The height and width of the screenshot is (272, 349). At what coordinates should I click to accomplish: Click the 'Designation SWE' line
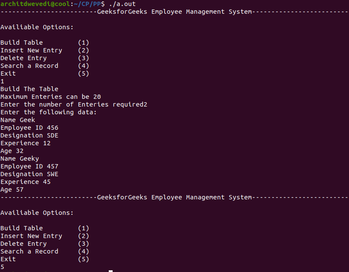click(x=29, y=174)
